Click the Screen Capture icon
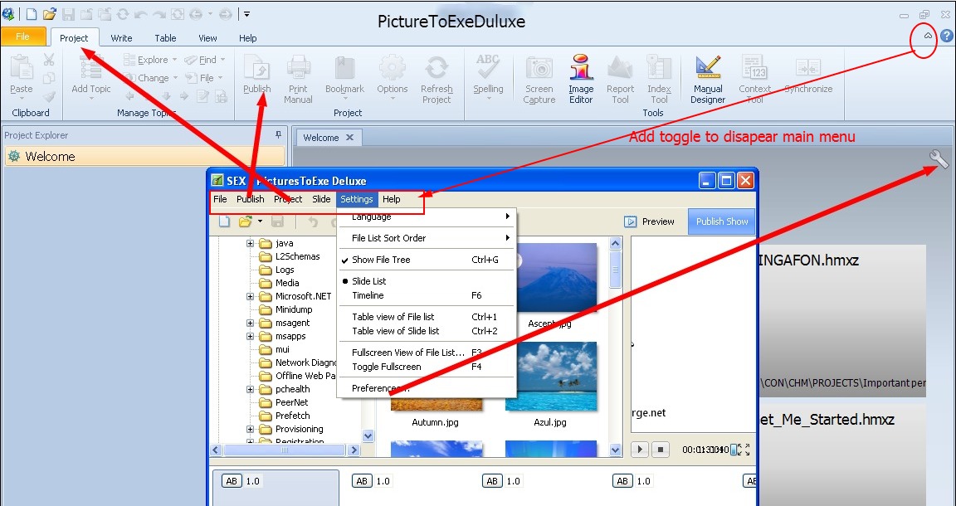This screenshot has height=506, width=956. (x=539, y=80)
